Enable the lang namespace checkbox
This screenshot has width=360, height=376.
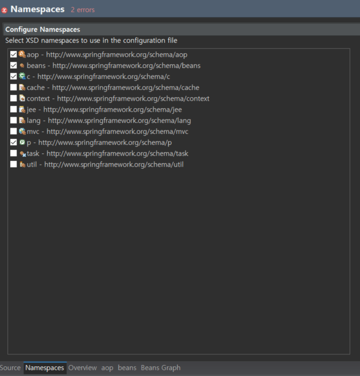(13, 120)
